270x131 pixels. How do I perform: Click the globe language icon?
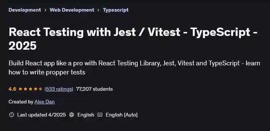72,115
